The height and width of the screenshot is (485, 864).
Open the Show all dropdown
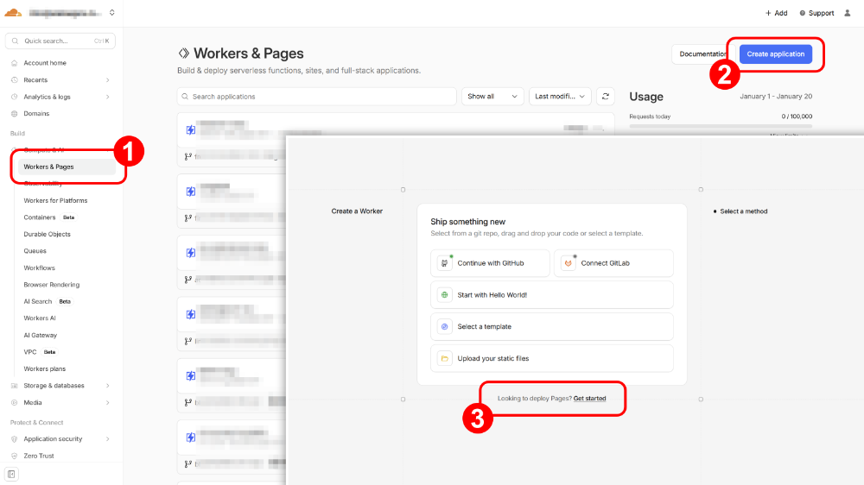(492, 97)
